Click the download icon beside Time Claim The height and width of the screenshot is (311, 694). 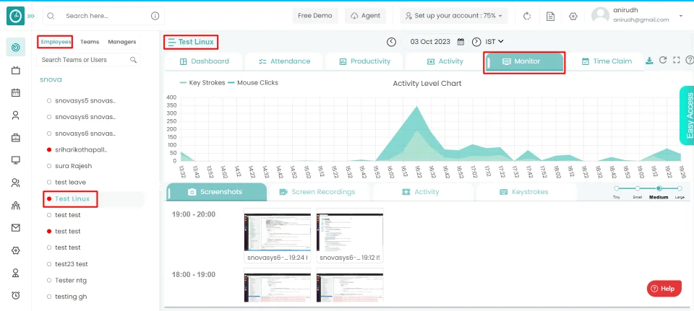coord(649,61)
